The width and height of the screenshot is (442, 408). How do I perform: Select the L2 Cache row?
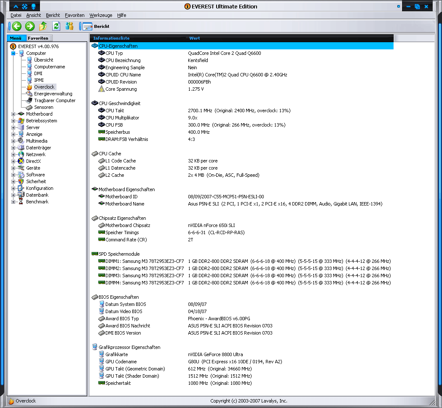pyautogui.click(x=242, y=175)
